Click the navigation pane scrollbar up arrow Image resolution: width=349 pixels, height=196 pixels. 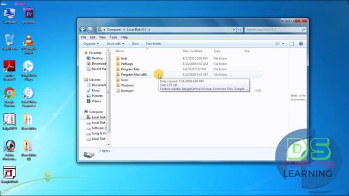pyautogui.click(x=109, y=50)
